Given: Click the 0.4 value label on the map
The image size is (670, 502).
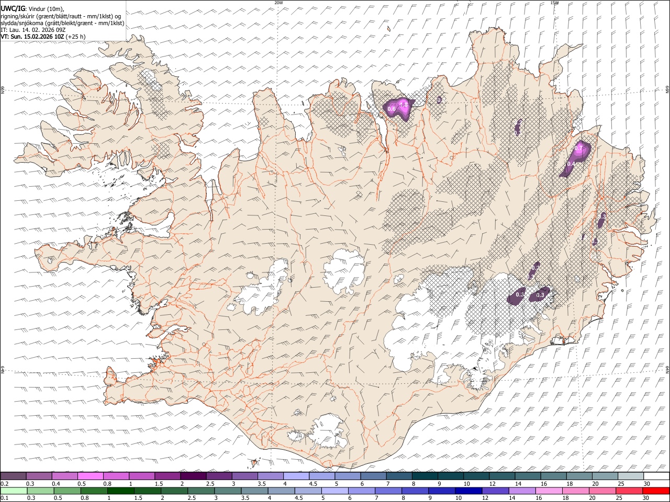Looking at the screenshot, I should coord(571,164).
